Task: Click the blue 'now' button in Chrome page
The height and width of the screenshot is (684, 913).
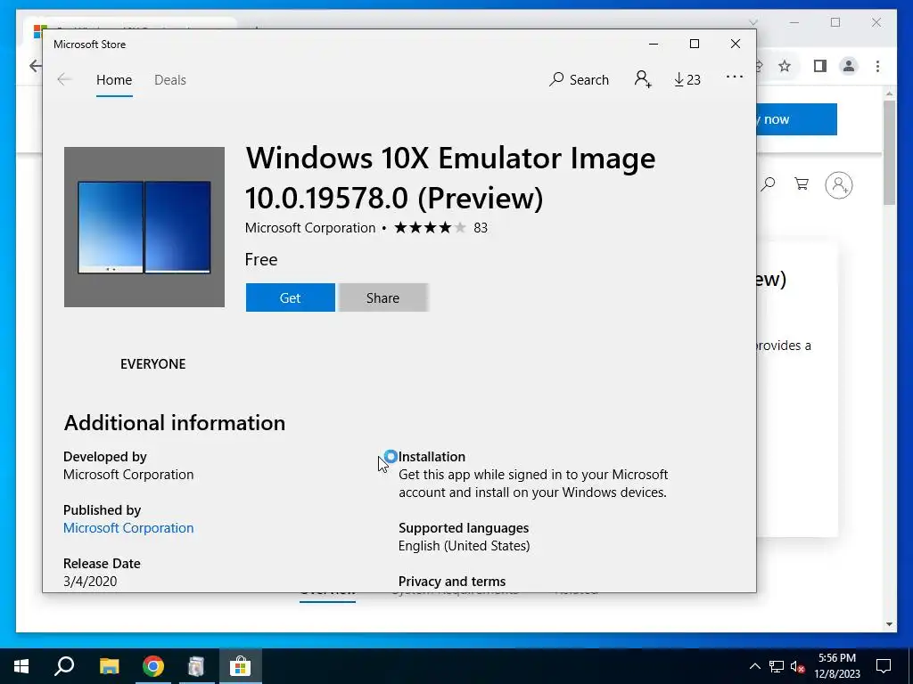Action: pos(796,119)
